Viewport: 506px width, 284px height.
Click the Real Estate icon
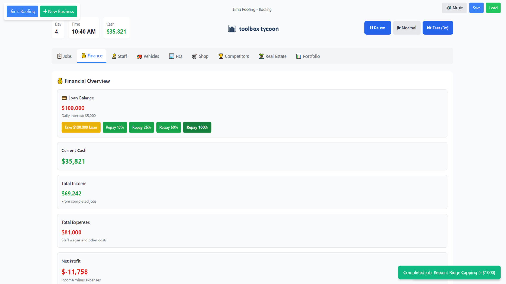click(261, 56)
